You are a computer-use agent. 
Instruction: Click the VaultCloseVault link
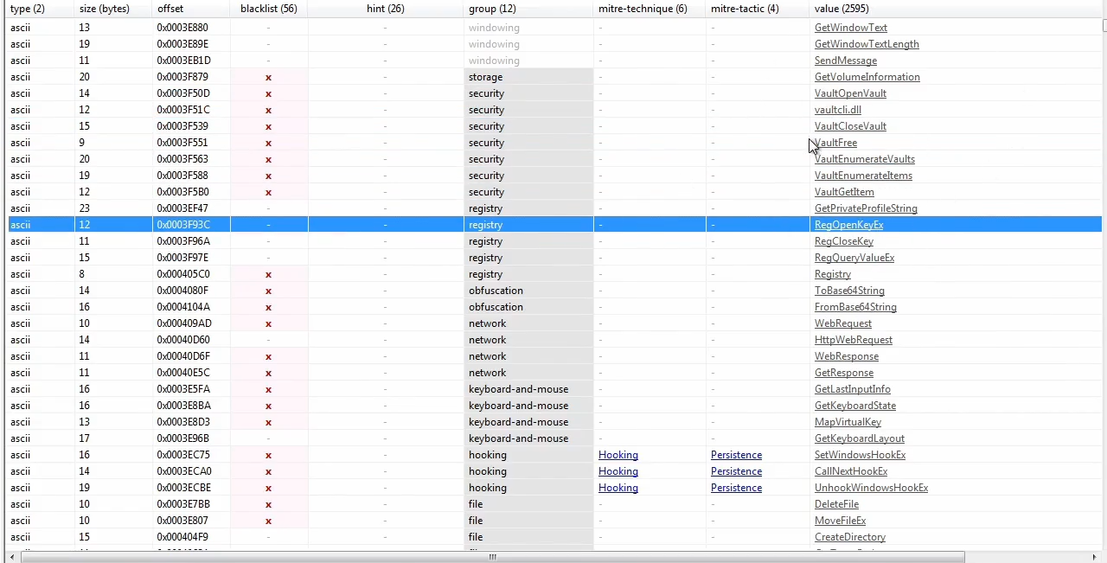(850, 126)
